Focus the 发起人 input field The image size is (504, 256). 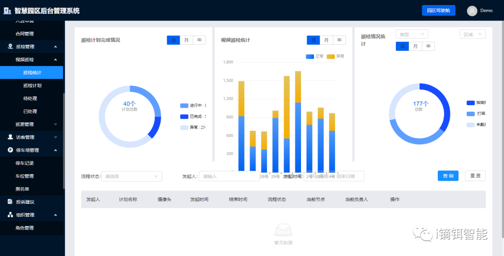click(x=229, y=176)
